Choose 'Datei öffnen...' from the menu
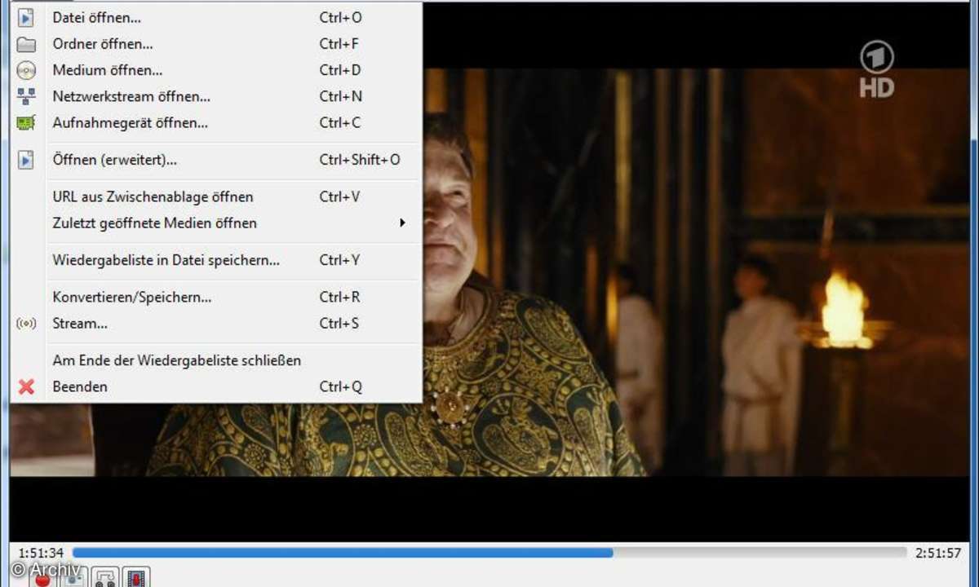979x587 pixels. (216, 17)
